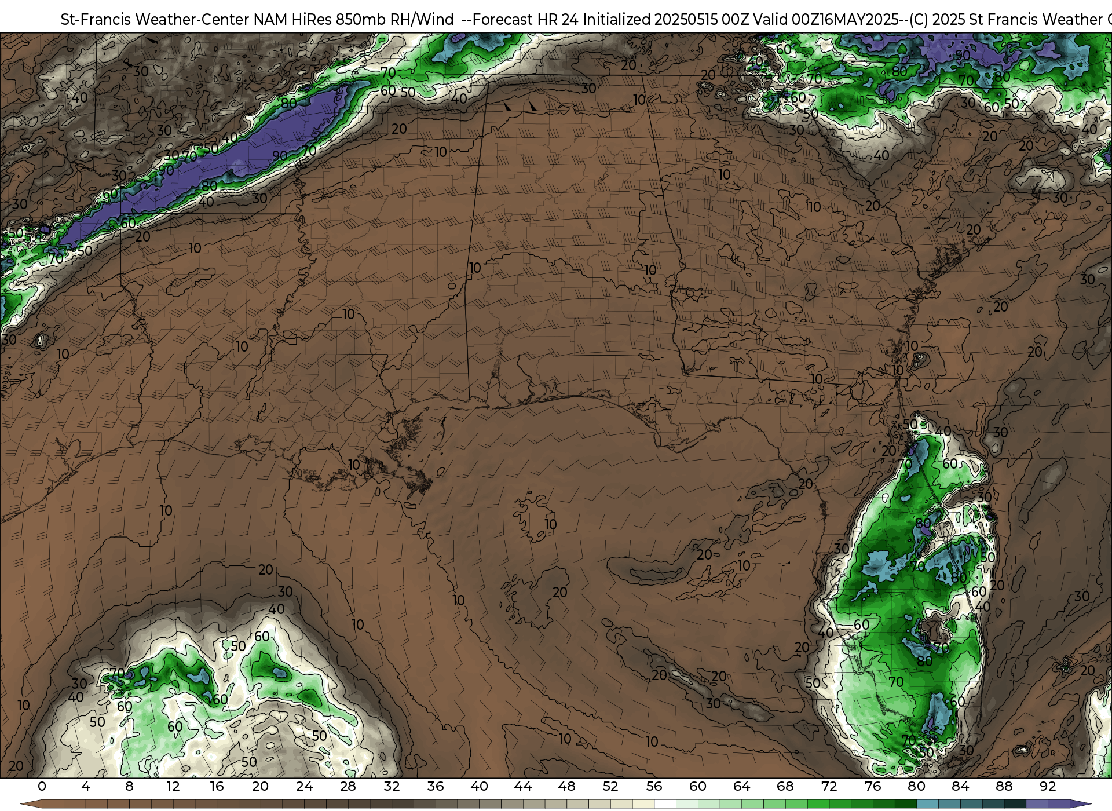Click the color bar label "24"
1112x811 pixels.
(x=304, y=786)
